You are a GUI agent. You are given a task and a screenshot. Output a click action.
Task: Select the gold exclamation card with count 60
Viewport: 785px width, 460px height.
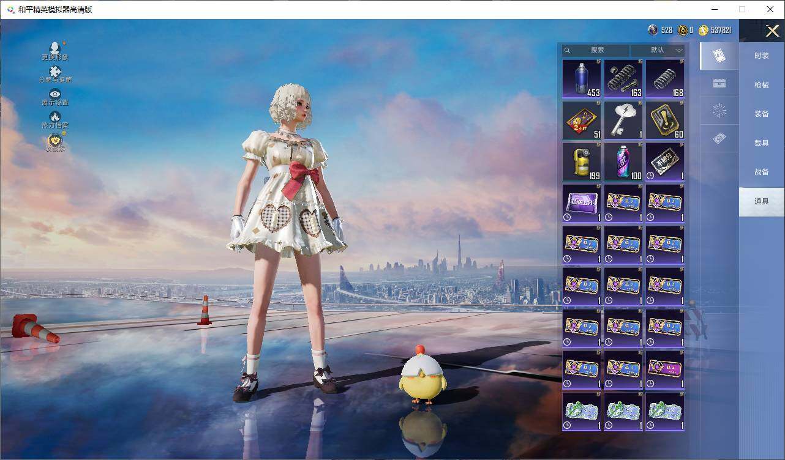point(665,121)
